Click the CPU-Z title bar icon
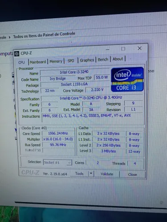The image size is (167, 222). tap(17, 54)
